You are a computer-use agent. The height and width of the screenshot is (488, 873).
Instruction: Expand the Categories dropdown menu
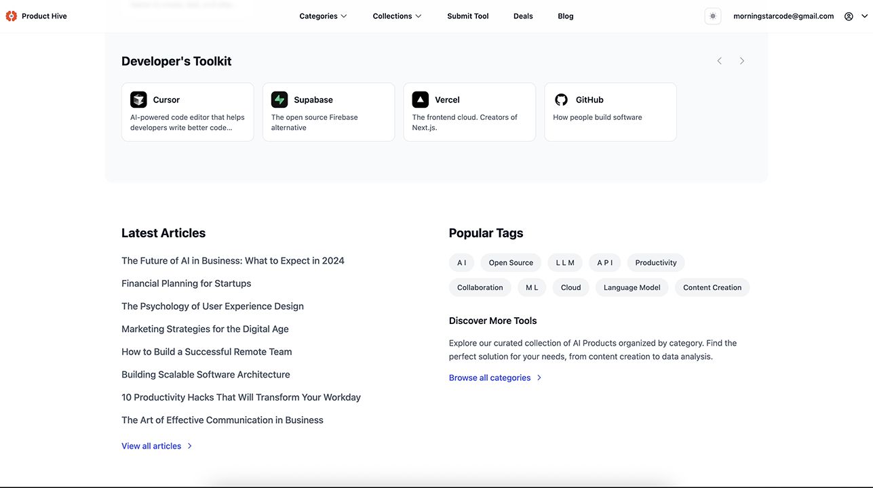[323, 16]
